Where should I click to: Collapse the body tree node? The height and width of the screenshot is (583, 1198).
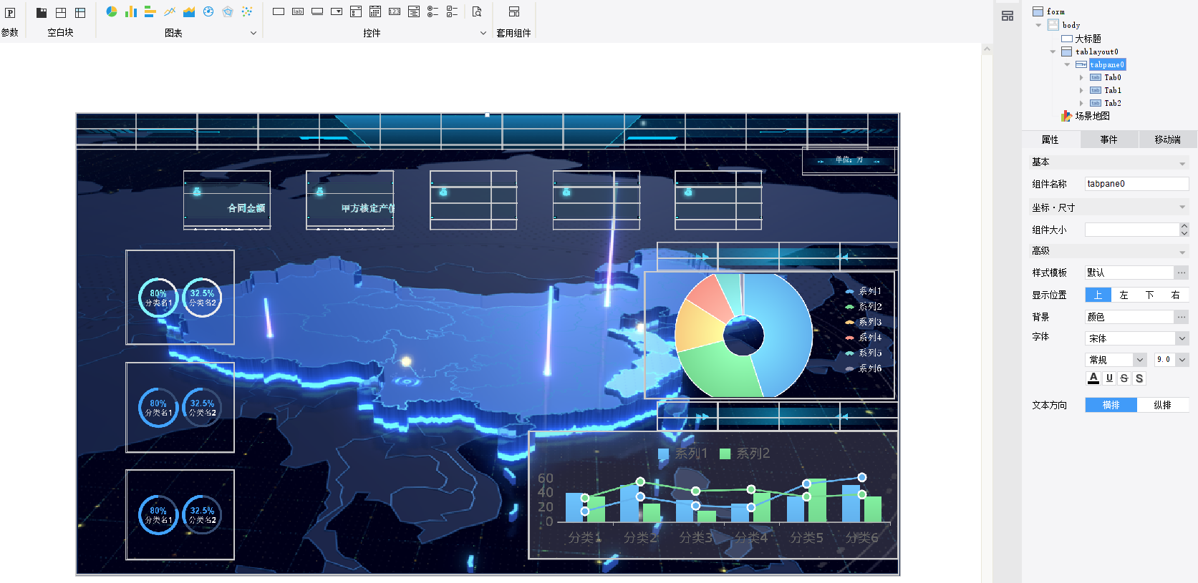click(x=1038, y=25)
